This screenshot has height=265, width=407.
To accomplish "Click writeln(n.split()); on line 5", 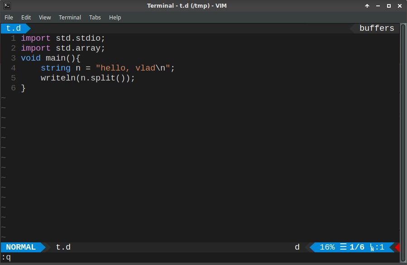I will pos(88,78).
